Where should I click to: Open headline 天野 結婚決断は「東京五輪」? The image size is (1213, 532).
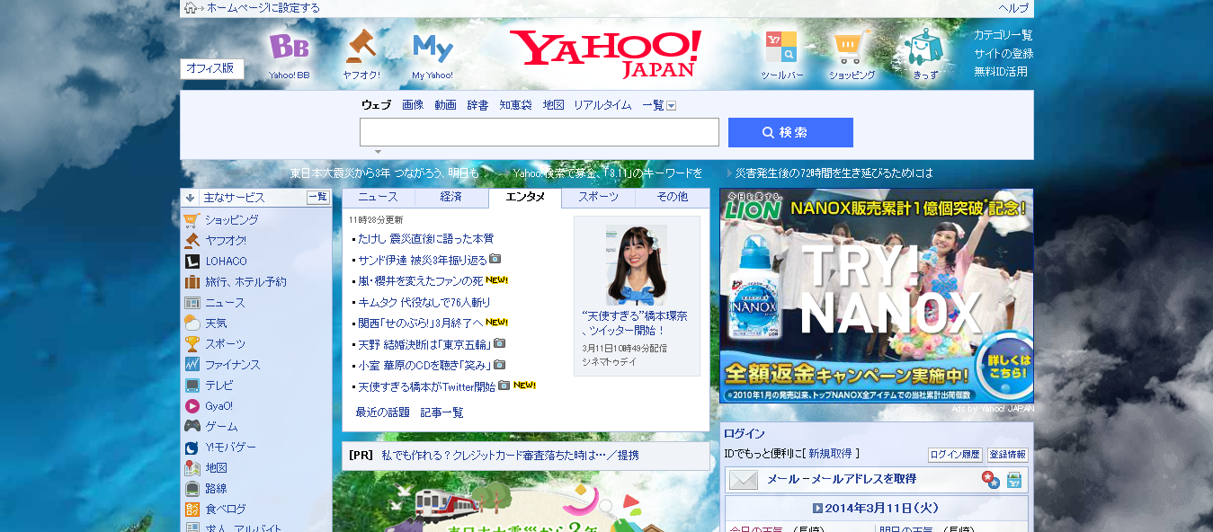coord(424,344)
